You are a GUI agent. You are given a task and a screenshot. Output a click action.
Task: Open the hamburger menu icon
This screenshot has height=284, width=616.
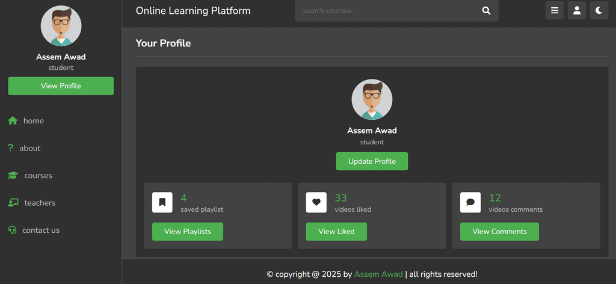click(x=555, y=11)
